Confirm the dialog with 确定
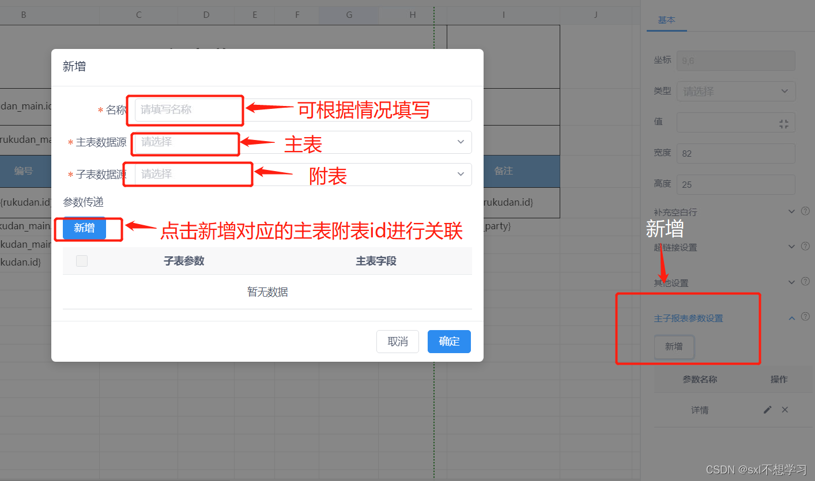This screenshot has height=481, width=815. point(449,342)
